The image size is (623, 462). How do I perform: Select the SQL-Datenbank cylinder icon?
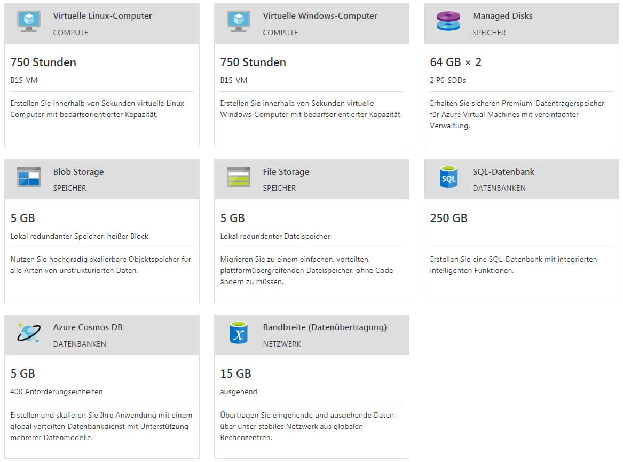coord(448,177)
